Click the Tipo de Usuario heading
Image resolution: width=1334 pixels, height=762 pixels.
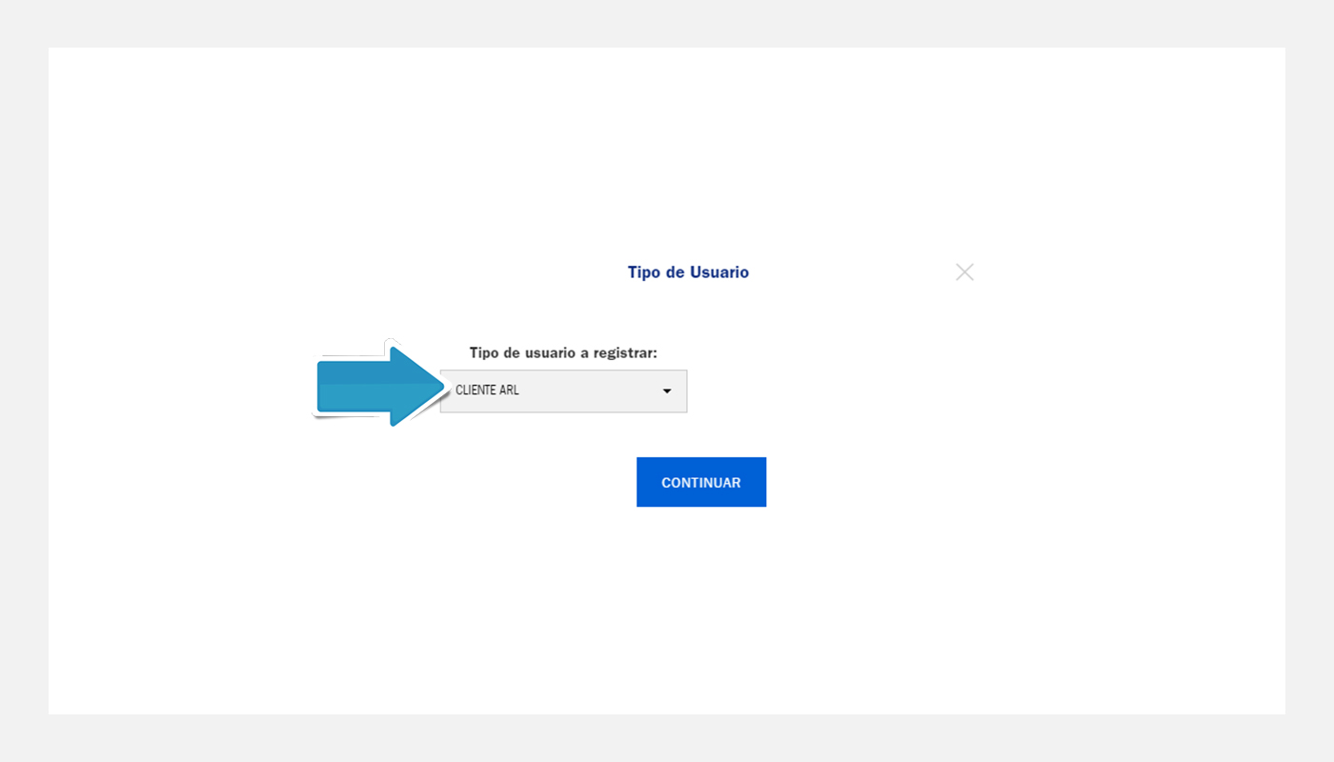click(688, 272)
